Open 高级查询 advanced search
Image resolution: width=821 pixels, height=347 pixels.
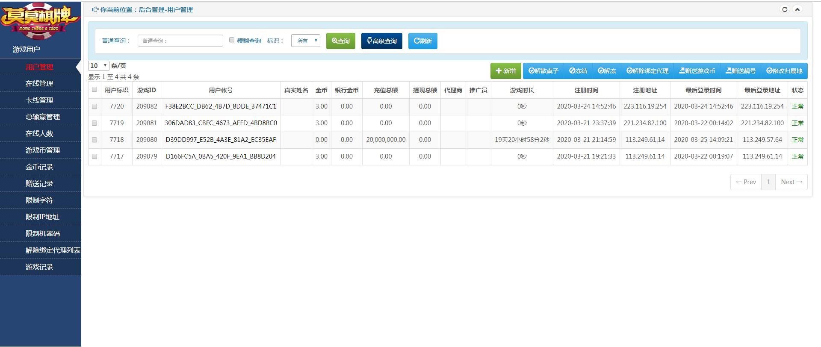pyautogui.click(x=381, y=41)
